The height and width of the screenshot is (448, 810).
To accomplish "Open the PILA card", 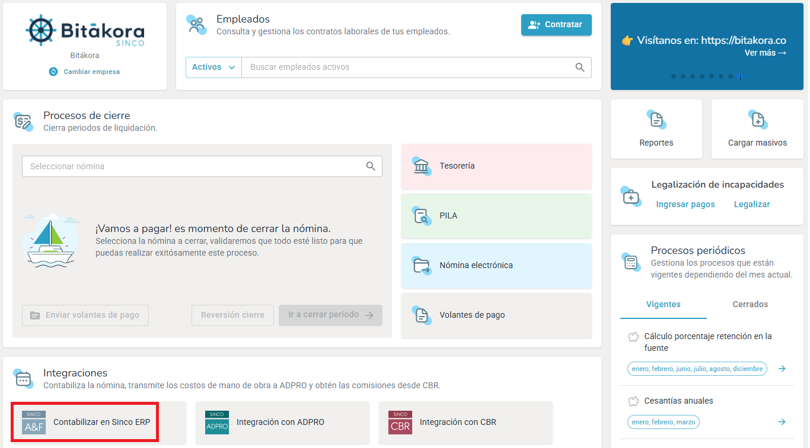I will tap(496, 216).
